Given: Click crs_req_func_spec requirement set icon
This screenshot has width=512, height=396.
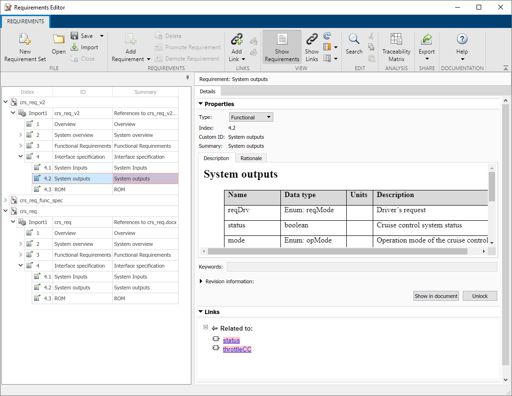Looking at the screenshot, I should 14,200.
